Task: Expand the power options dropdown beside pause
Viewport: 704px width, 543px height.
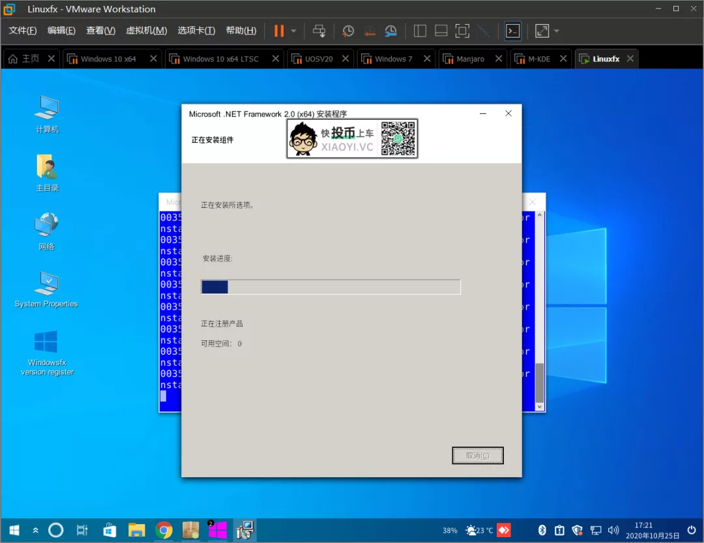Action: coord(293,31)
